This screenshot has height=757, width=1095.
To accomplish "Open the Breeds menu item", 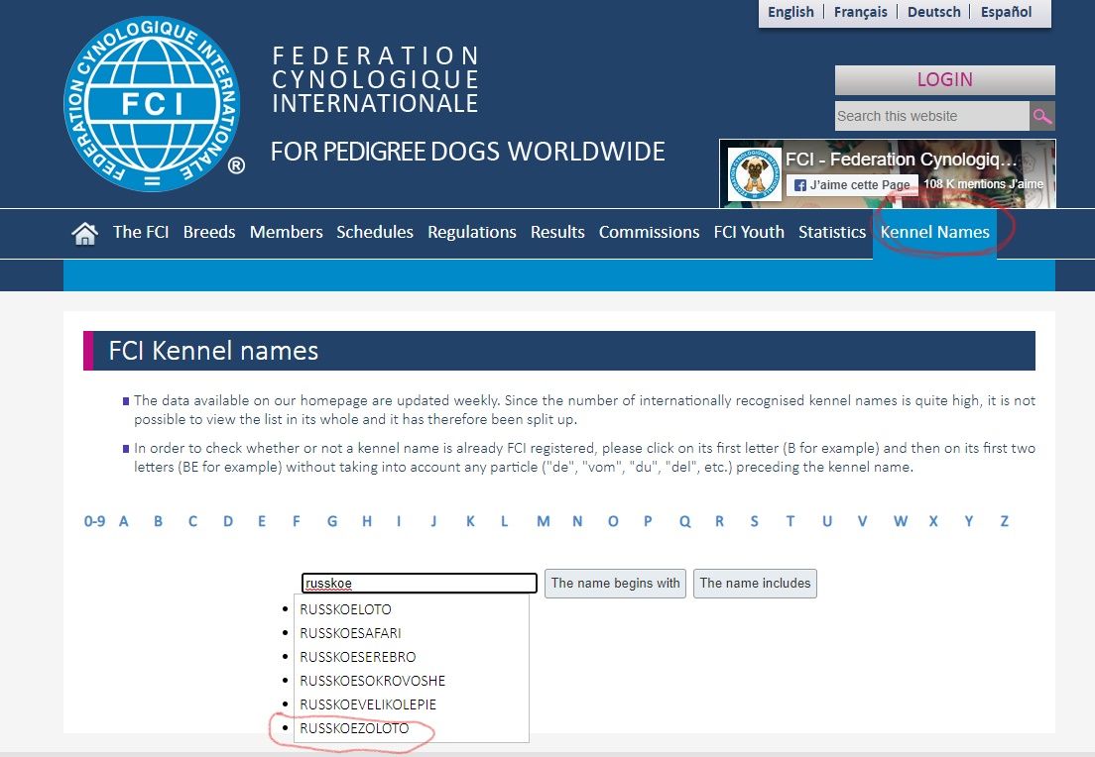I will (209, 232).
